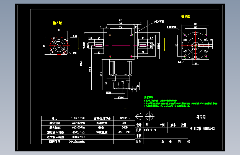This screenshot has height=155, width=240.
Task: Select the rated torque value '220-300Nm'
Action: tap(78, 123)
